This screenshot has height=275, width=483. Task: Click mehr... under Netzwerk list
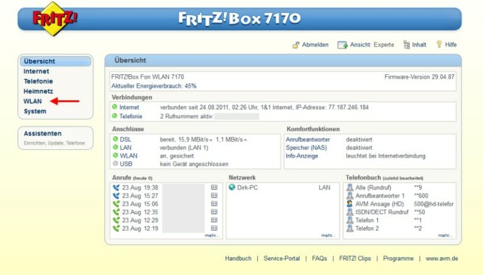[x=328, y=235]
